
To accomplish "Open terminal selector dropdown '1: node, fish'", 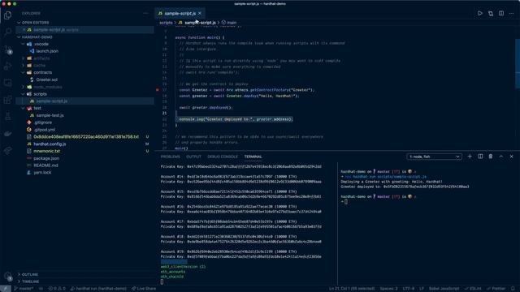I will tap(434, 157).
